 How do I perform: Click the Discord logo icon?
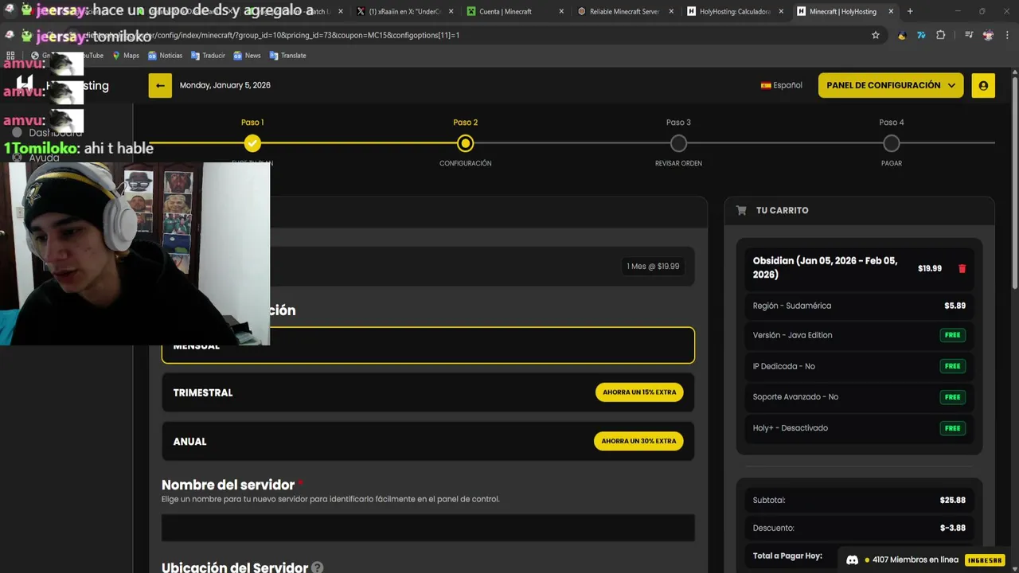(x=852, y=559)
